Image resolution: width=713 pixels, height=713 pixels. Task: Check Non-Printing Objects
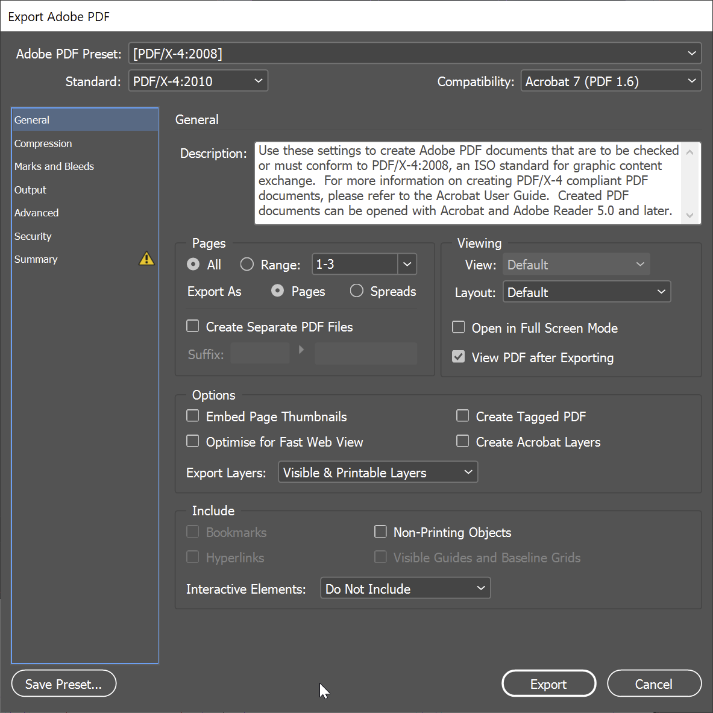[x=380, y=531]
